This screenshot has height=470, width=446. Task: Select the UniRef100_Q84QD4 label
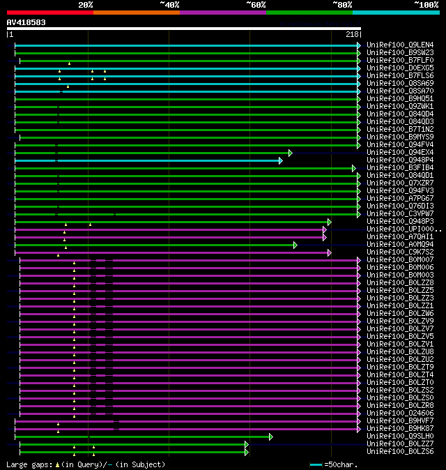pyautogui.click(x=400, y=114)
